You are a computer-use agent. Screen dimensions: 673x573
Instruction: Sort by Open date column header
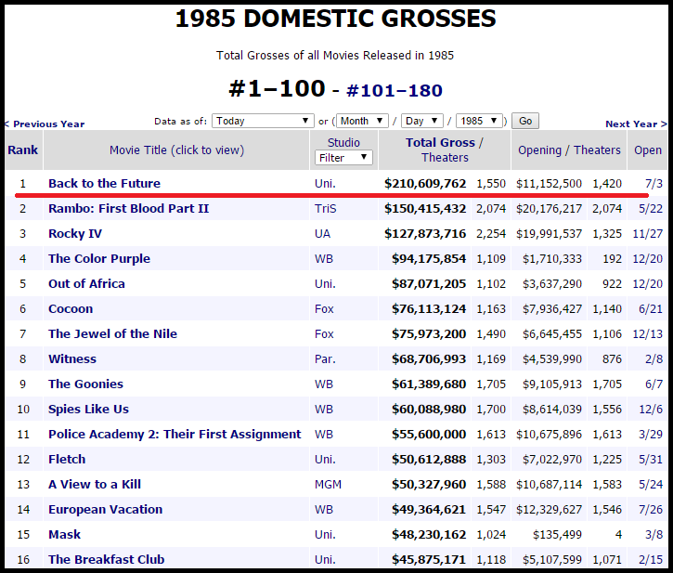[647, 150]
